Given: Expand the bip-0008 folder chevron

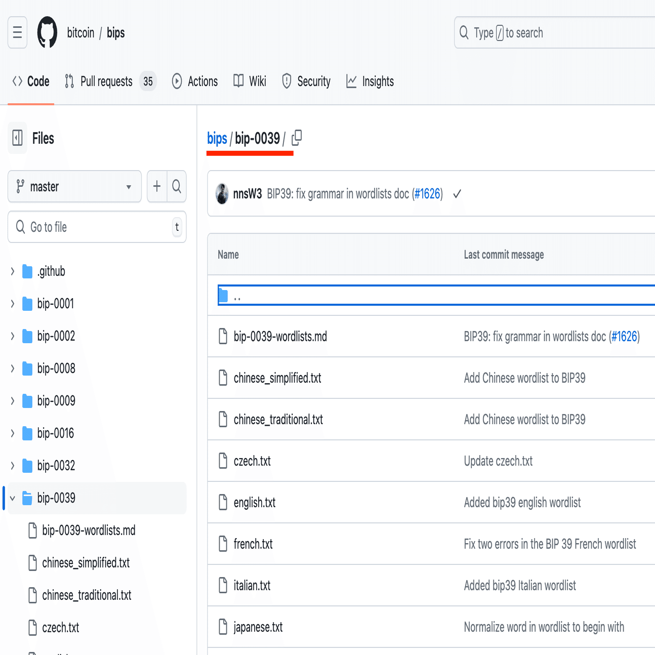Looking at the screenshot, I should (13, 369).
